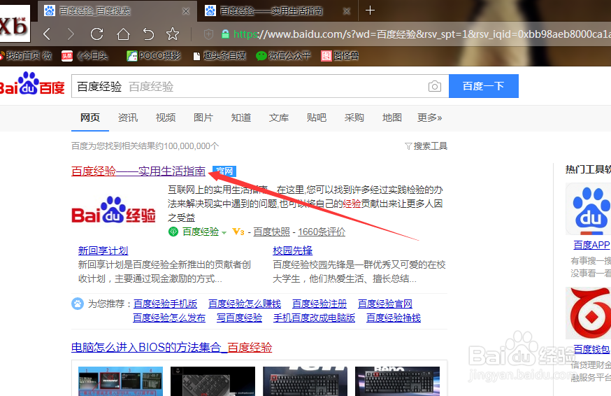Click the V3 credibility badge
This screenshot has width=611, height=396.
[x=238, y=232]
